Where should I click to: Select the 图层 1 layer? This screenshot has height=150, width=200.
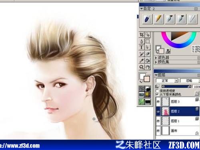[178, 121]
